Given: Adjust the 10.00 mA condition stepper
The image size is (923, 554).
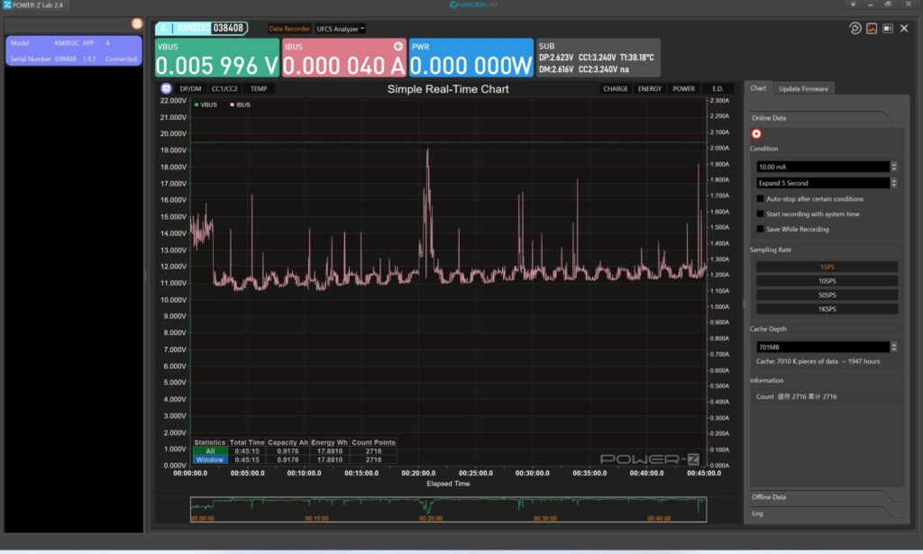Looking at the screenshot, I should click(893, 167).
